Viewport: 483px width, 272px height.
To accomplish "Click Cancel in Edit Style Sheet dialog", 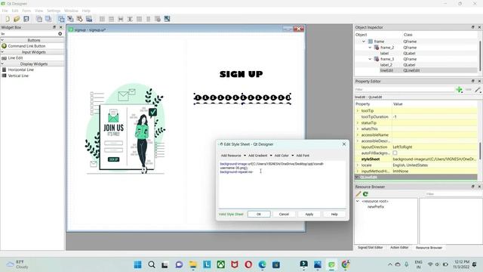I will coord(284,214).
